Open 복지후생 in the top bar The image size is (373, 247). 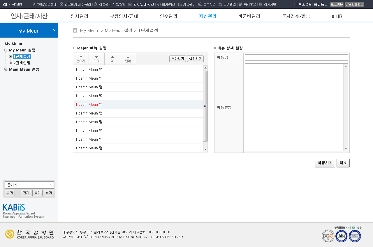[x=247, y=4]
